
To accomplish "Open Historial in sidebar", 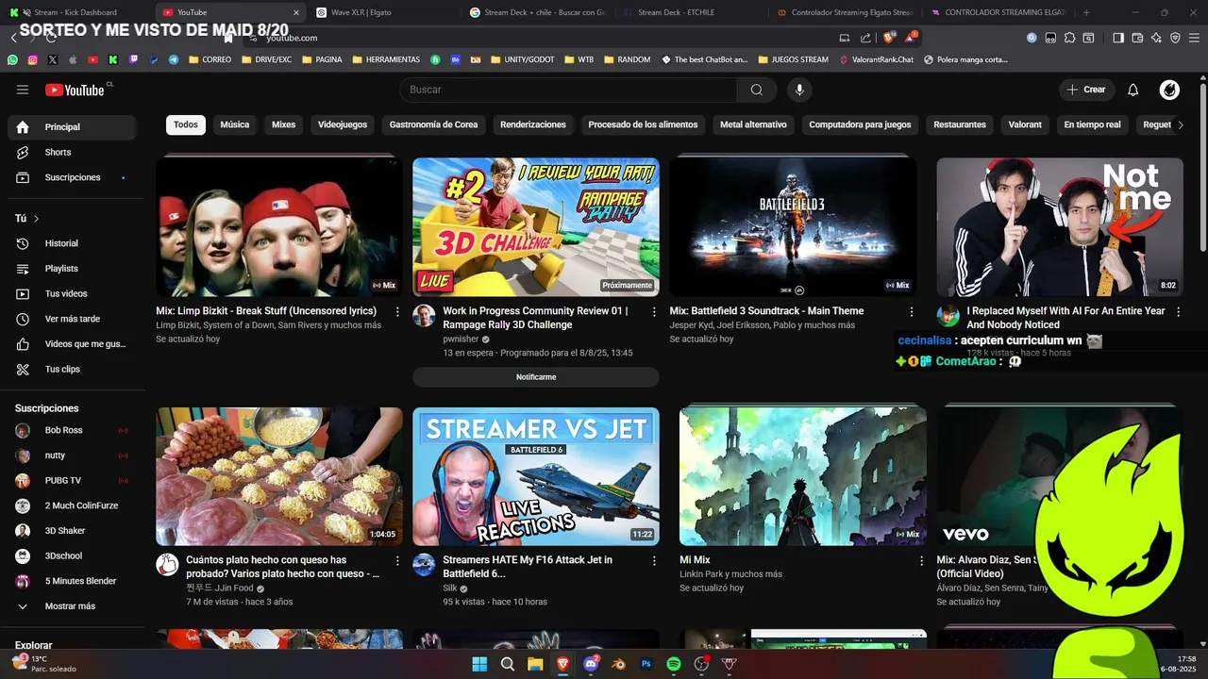I will (x=73, y=243).
